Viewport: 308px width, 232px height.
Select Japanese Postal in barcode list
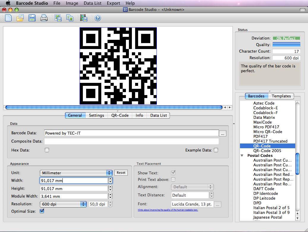click(x=267, y=217)
